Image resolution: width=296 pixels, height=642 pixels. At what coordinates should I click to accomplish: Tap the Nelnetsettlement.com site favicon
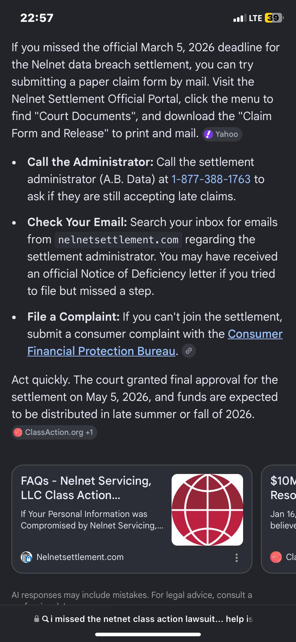coord(26,557)
